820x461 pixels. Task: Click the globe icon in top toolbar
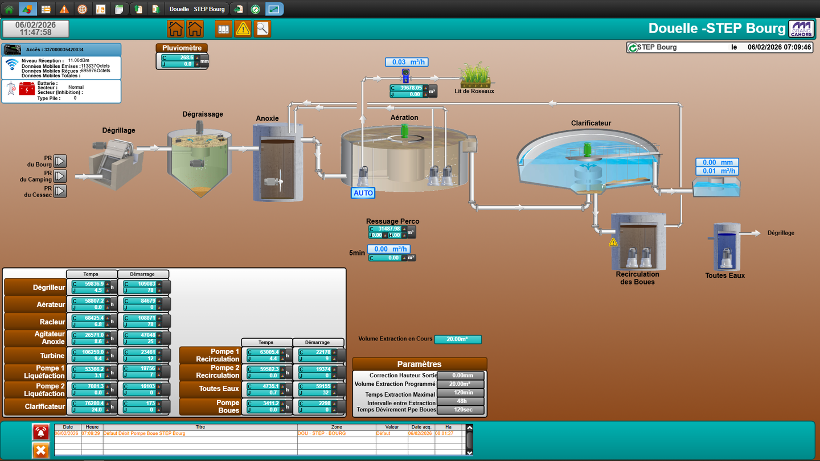83,9
